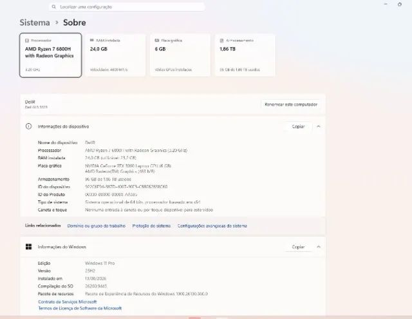Copy the device information section

[298, 126]
